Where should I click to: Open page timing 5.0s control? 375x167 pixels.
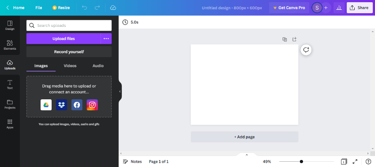[x=130, y=22]
